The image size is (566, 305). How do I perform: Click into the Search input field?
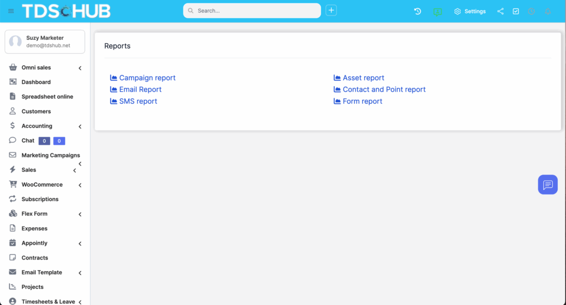click(x=255, y=10)
